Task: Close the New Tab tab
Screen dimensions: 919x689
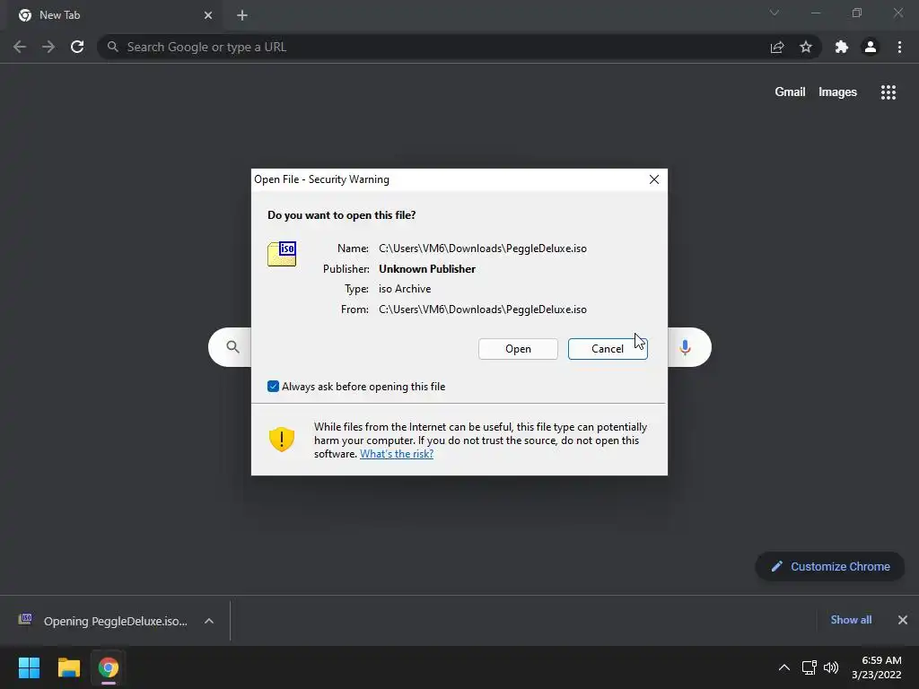Action: pos(208,15)
